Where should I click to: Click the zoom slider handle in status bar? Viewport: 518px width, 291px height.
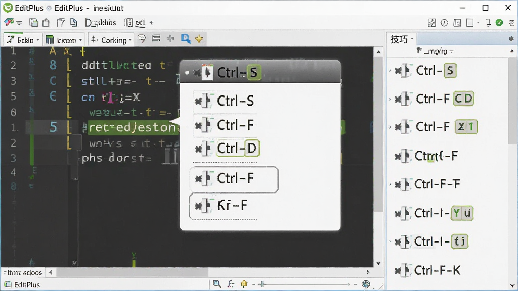coord(262,284)
